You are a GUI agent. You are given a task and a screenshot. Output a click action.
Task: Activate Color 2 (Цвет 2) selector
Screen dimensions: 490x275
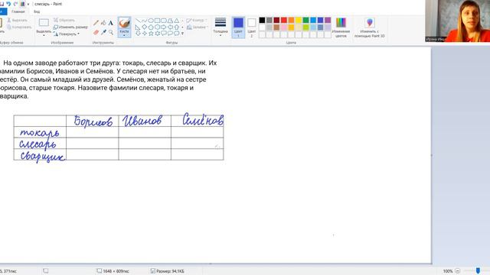click(x=252, y=27)
